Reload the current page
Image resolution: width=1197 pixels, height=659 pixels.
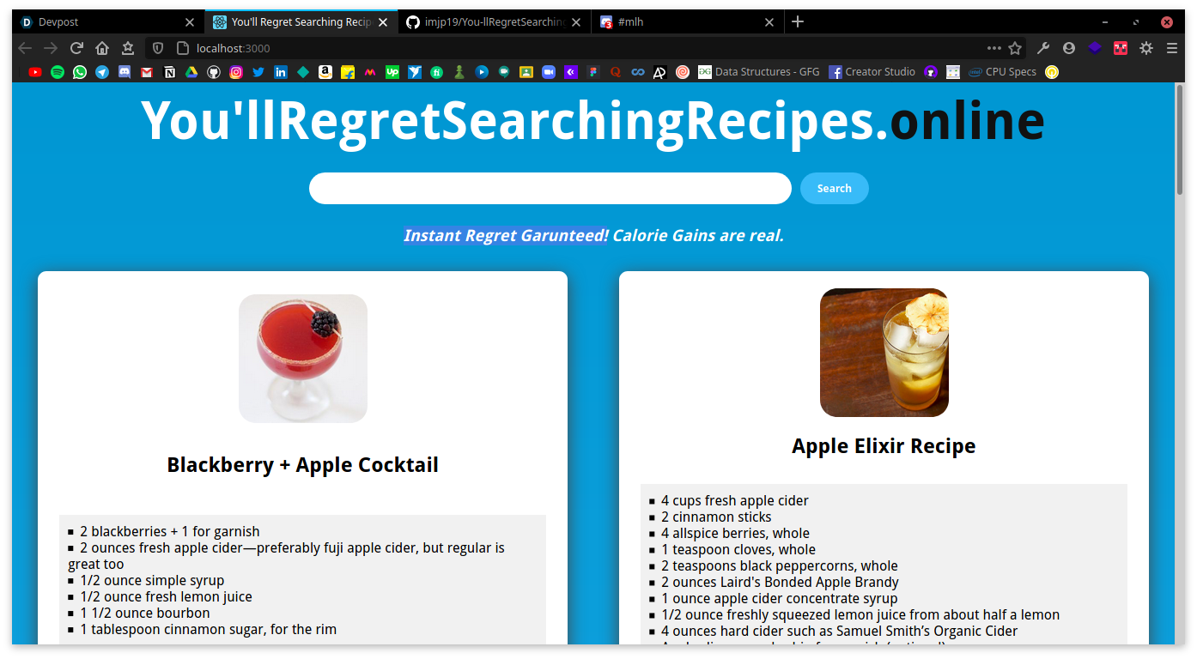point(76,48)
